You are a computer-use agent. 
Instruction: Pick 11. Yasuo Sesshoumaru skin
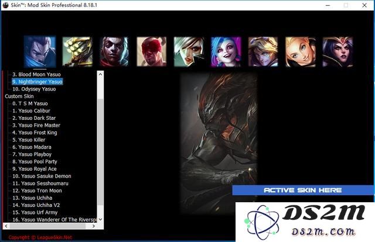tap(40, 184)
